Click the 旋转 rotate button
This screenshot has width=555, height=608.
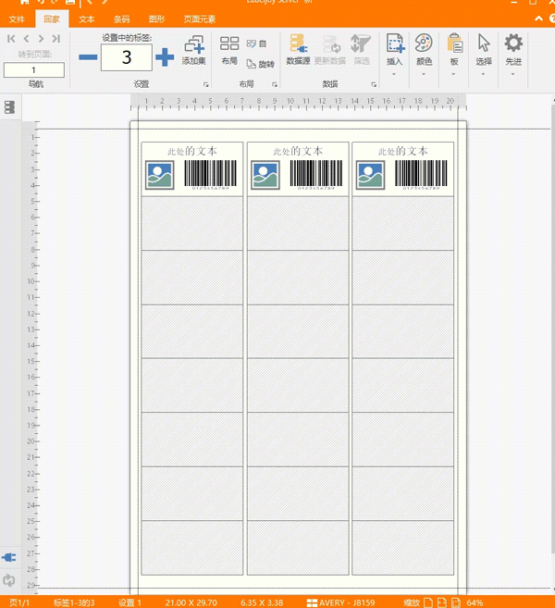(x=261, y=64)
